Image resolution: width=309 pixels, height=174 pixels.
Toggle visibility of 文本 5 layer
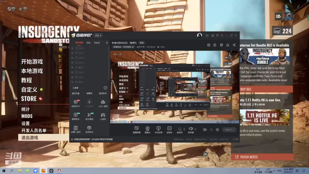click(x=72, y=53)
